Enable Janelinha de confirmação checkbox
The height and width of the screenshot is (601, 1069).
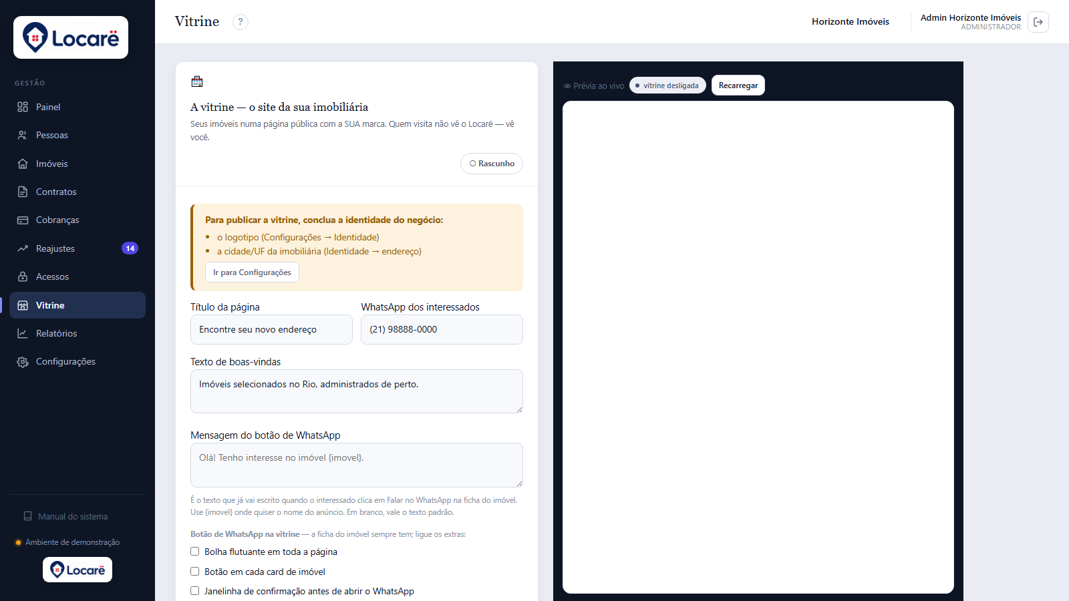point(195,591)
